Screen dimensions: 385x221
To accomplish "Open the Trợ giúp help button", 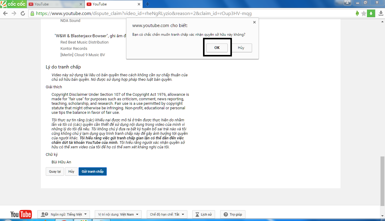I will tap(233, 214).
